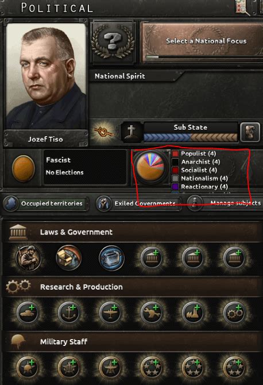Add an industrial concern factory slot
263x385 pixels.
[194, 313]
